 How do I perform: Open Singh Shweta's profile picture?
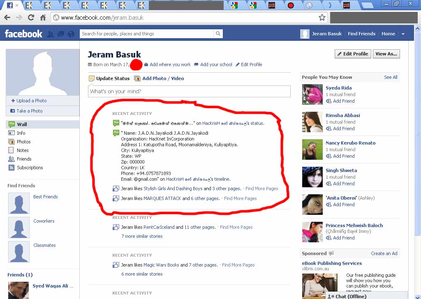(312, 177)
